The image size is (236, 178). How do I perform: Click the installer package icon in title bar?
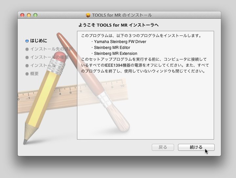88,15
